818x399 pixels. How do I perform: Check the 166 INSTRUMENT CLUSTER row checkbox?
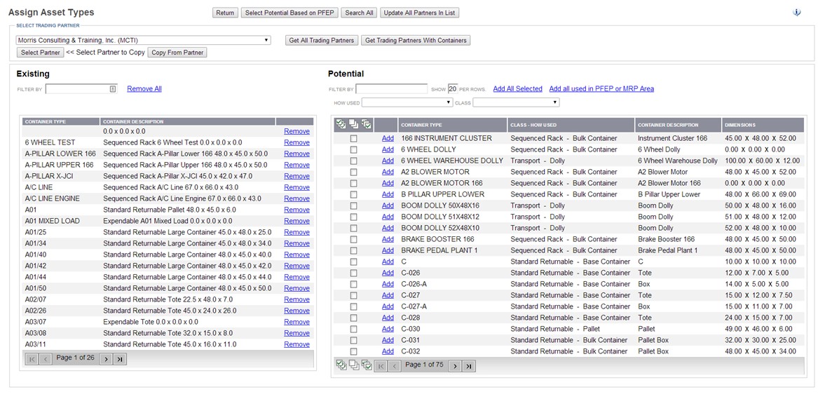pyautogui.click(x=354, y=139)
